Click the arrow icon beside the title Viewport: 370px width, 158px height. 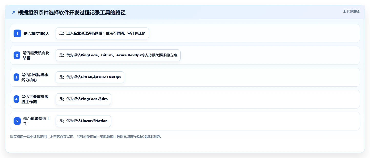(x=13, y=13)
